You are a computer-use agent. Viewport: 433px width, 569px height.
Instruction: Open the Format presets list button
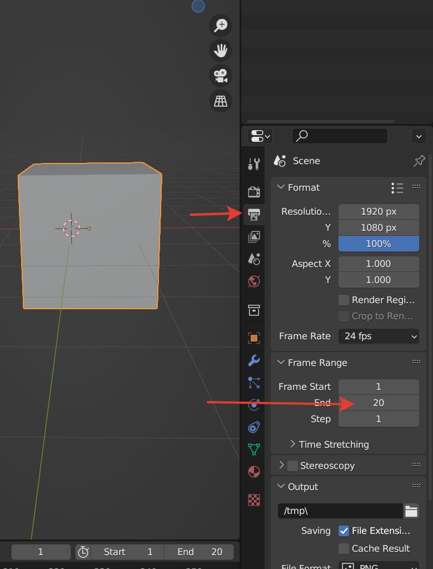(397, 187)
